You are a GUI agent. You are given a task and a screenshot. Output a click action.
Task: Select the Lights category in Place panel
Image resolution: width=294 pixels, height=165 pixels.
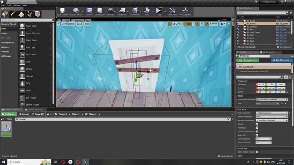click(x=4, y=33)
